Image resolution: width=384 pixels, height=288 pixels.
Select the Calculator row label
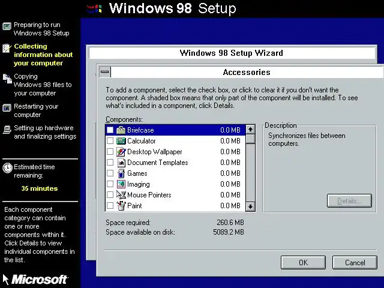142,141
